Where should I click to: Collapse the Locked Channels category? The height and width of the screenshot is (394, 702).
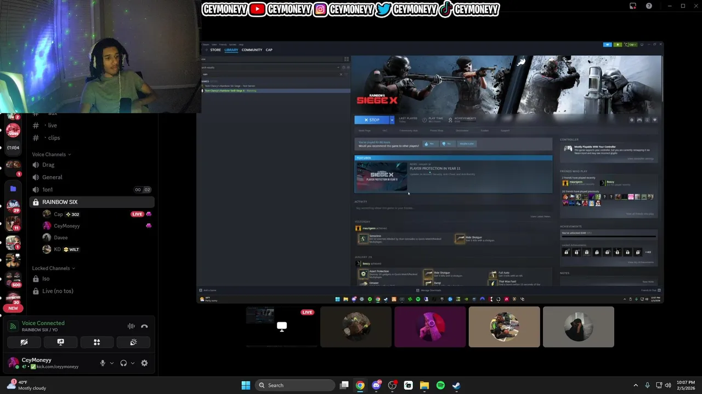(53, 268)
